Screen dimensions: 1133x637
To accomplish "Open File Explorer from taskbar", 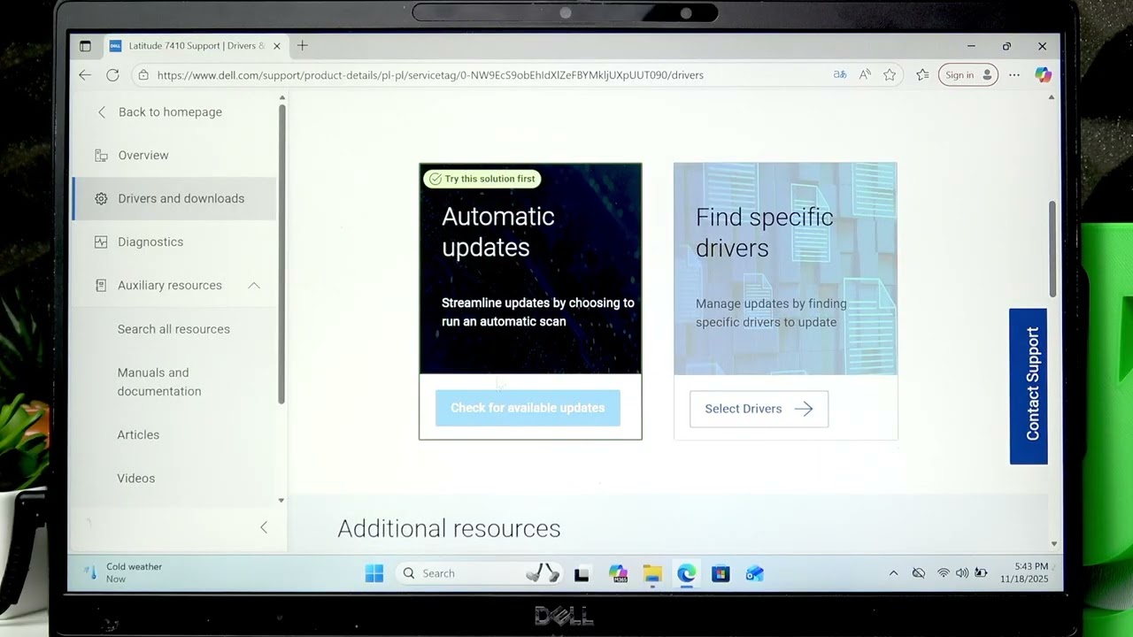I will pyautogui.click(x=652, y=574).
